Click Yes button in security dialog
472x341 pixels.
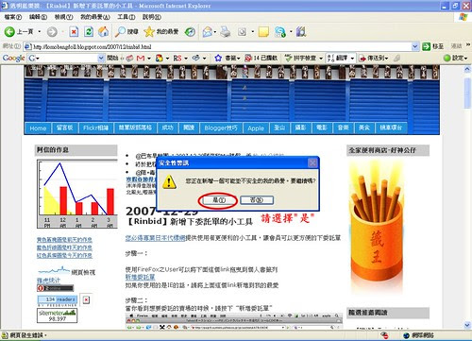tap(219, 200)
